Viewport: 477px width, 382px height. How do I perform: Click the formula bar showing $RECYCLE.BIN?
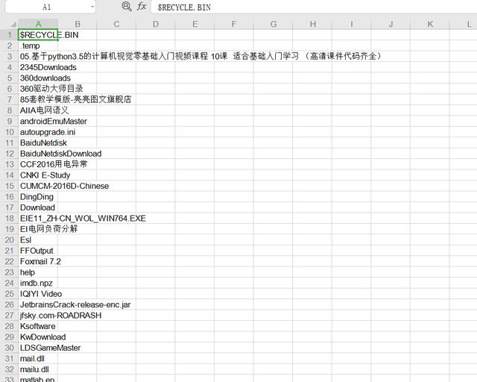point(314,7)
